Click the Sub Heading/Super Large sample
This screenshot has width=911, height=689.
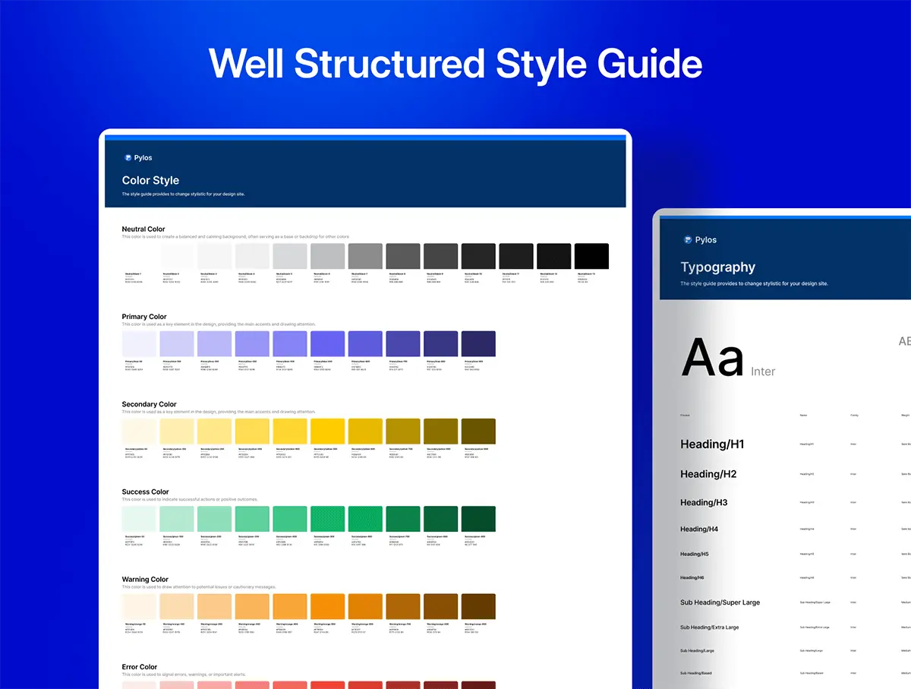point(720,602)
